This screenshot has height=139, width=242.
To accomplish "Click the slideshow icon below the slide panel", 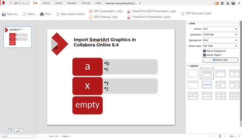I will [x=10, y=130].
